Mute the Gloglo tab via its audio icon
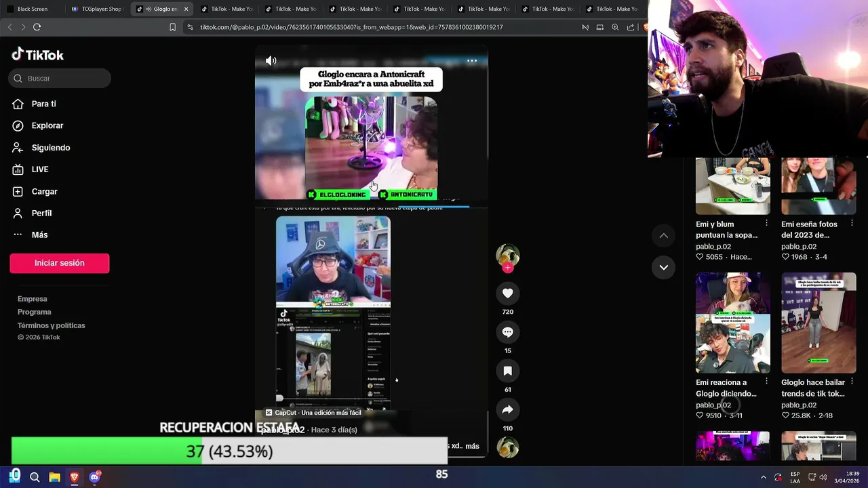 pyautogui.click(x=149, y=9)
